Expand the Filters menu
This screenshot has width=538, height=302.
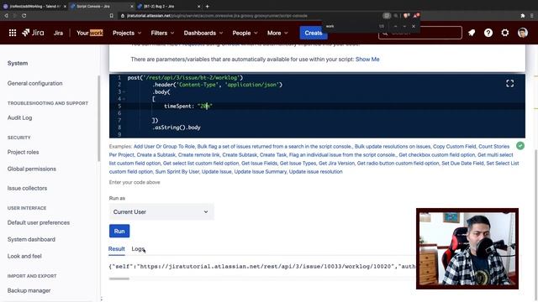point(162,33)
